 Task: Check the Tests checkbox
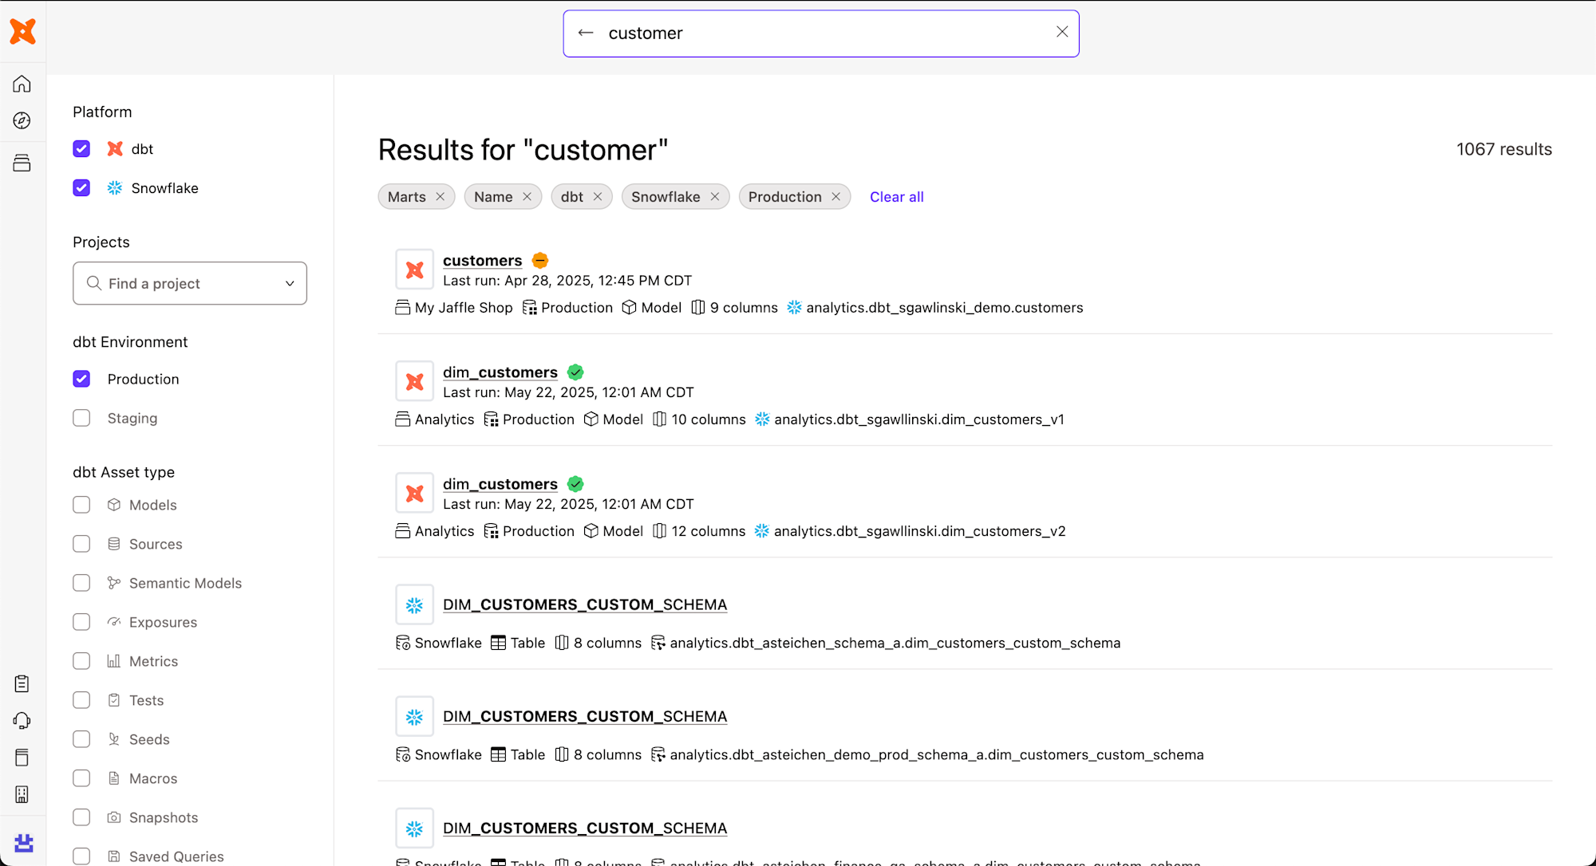coord(81,700)
